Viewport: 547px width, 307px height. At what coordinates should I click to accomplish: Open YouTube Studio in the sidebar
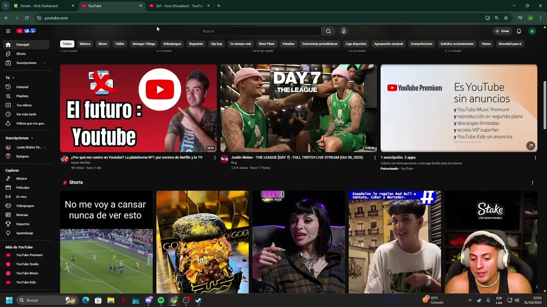click(x=26, y=264)
